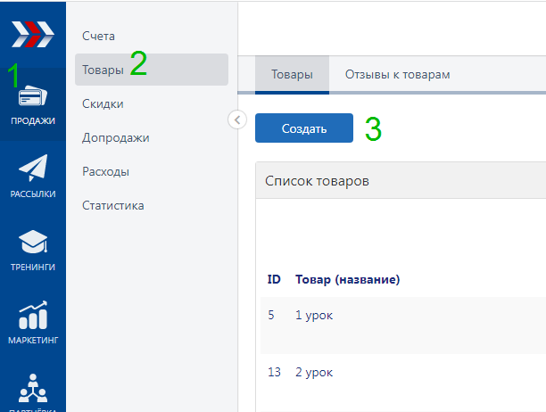Select Товары in the submenu

point(103,70)
